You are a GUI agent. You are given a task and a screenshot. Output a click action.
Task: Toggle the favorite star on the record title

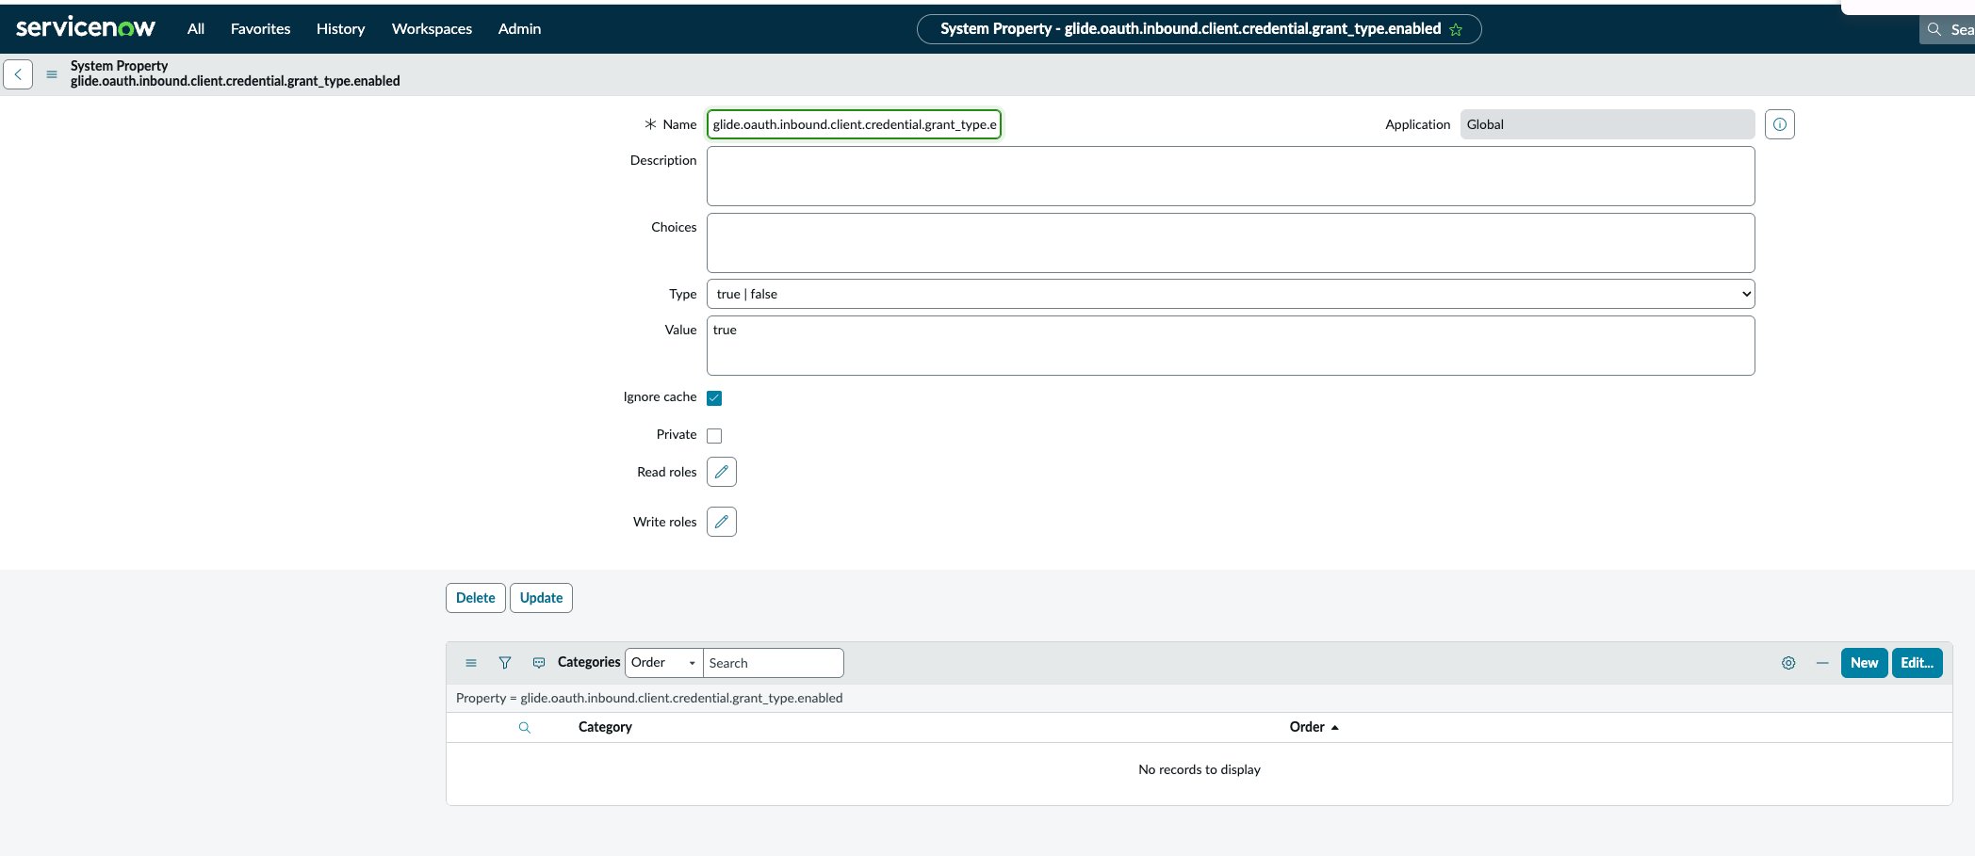coord(1454,29)
